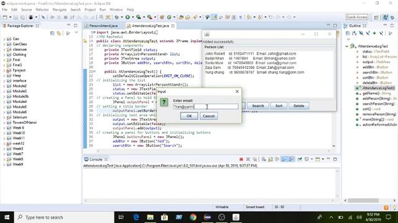Close the Input dialog with the X

237,92
